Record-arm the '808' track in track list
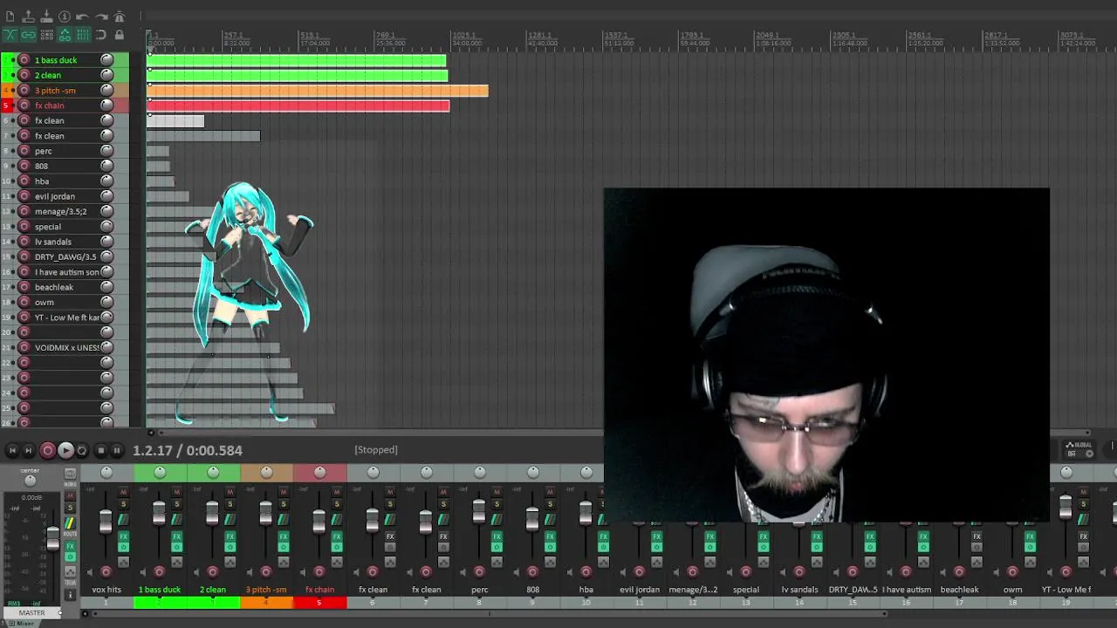The image size is (1117, 628). pos(24,166)
